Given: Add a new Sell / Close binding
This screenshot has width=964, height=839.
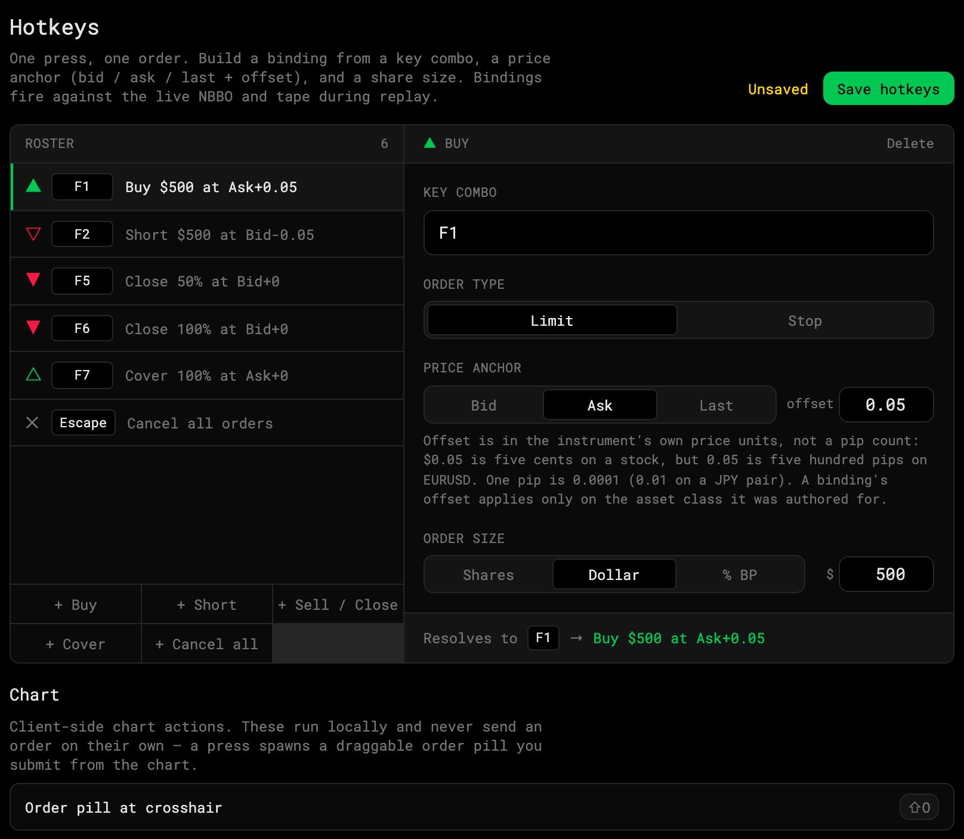Looking at the screenshot, I should 338,604.
